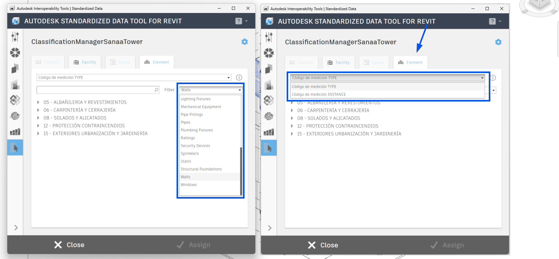The image size is (559, 259).
Task: Click the layered diamond icon in right window sidebar
Action: pos(269,101)
